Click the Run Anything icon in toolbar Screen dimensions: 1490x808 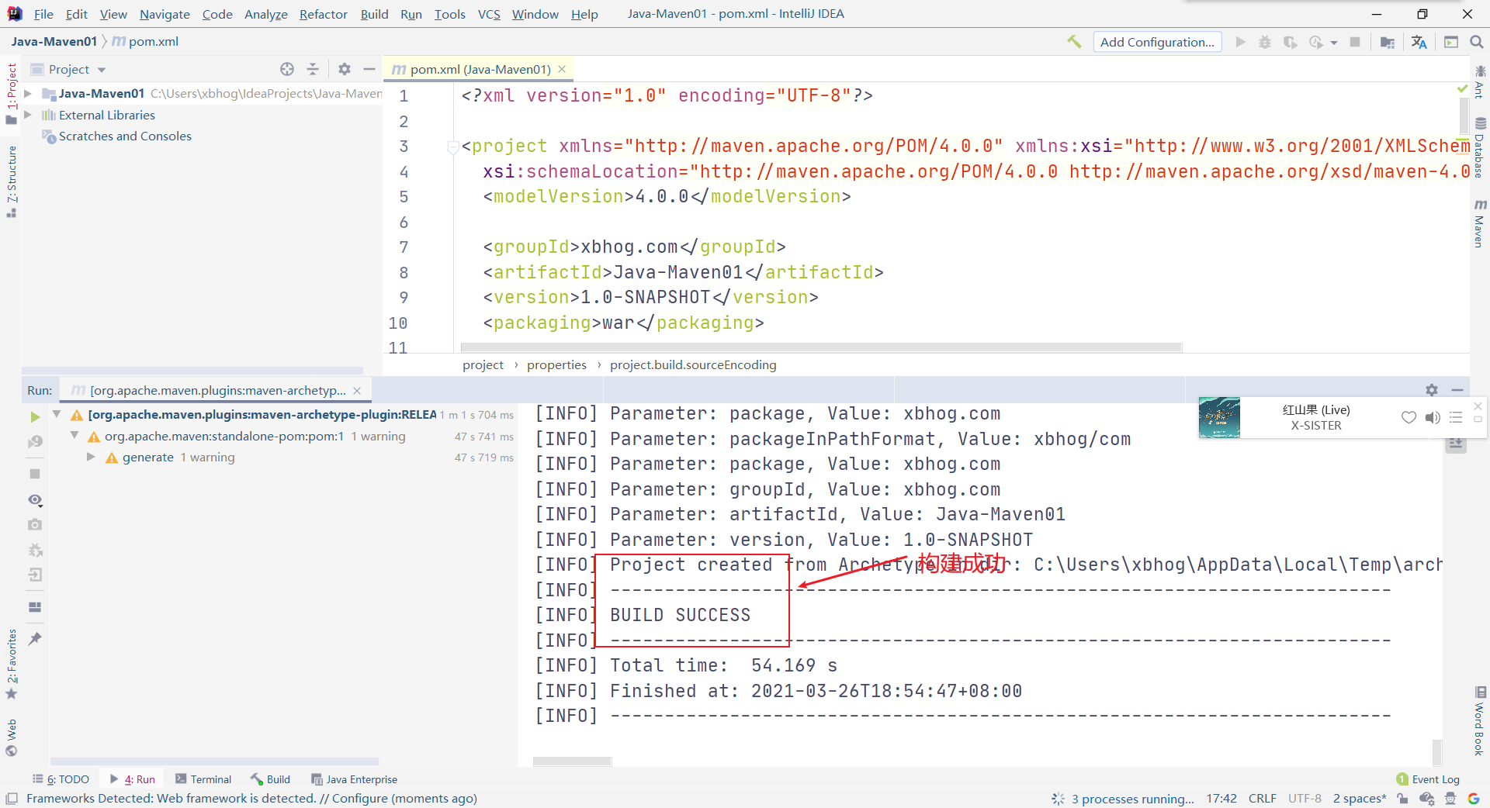pyautogui.click(x=1451, y=42)
